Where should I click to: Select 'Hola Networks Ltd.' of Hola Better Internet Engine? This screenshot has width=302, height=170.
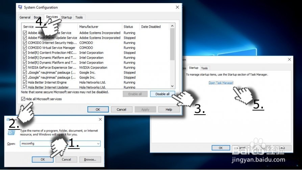pos(93,82)
